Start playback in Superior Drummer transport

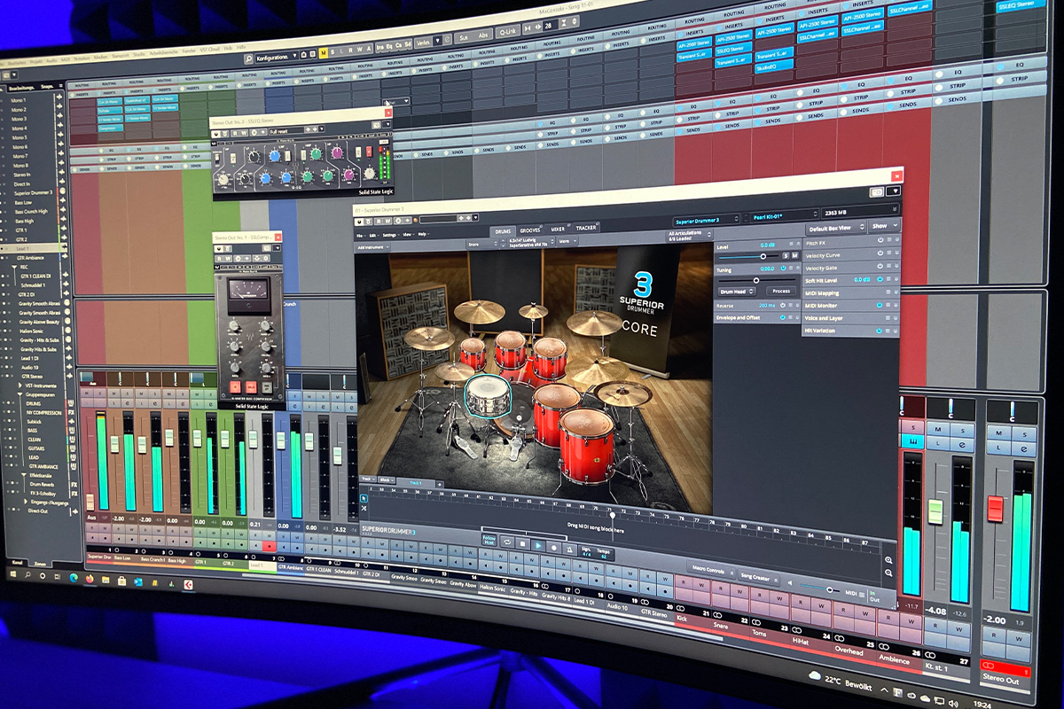click(x=538, y=545)
